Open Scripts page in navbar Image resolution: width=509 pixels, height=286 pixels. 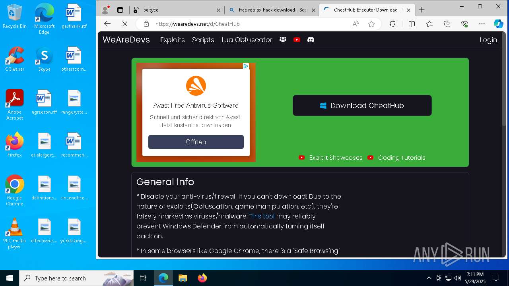pos(203,40)
